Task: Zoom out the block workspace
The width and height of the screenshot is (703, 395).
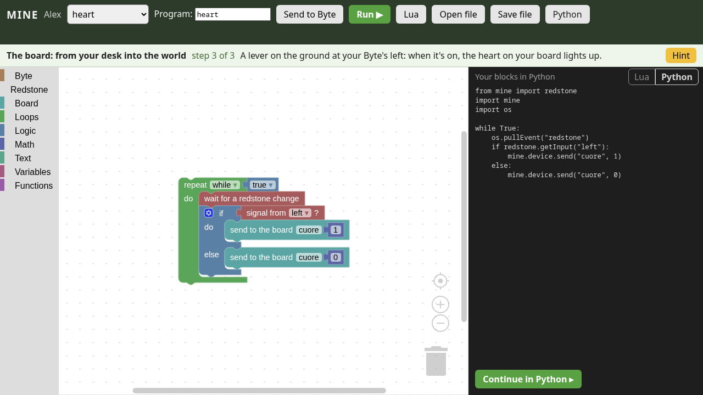Action: point(440,323)
